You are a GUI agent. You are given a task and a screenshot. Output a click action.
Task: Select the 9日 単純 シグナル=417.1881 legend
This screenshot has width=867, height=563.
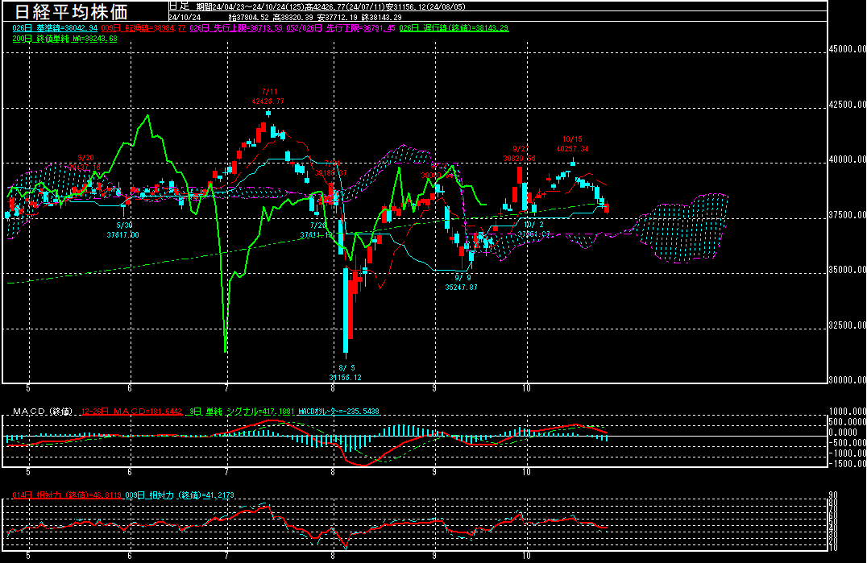coord(242,411)
